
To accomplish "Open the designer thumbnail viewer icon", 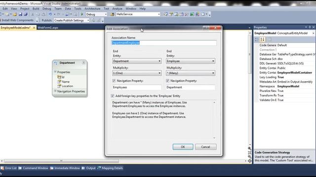I will (249, 161).
